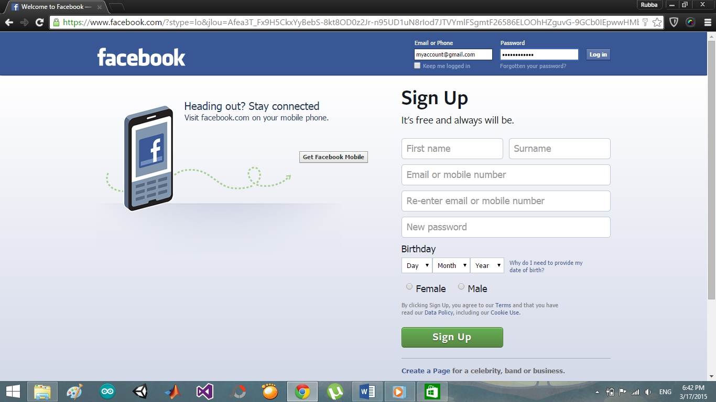Viewport: 716px width, 402px height.
Task: Open Forgotten your password link
Action: pos(533,66)
